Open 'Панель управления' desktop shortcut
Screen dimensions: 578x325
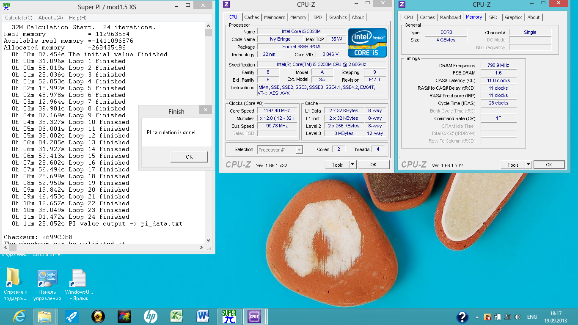pyautogui.click(x=47, y=284)
